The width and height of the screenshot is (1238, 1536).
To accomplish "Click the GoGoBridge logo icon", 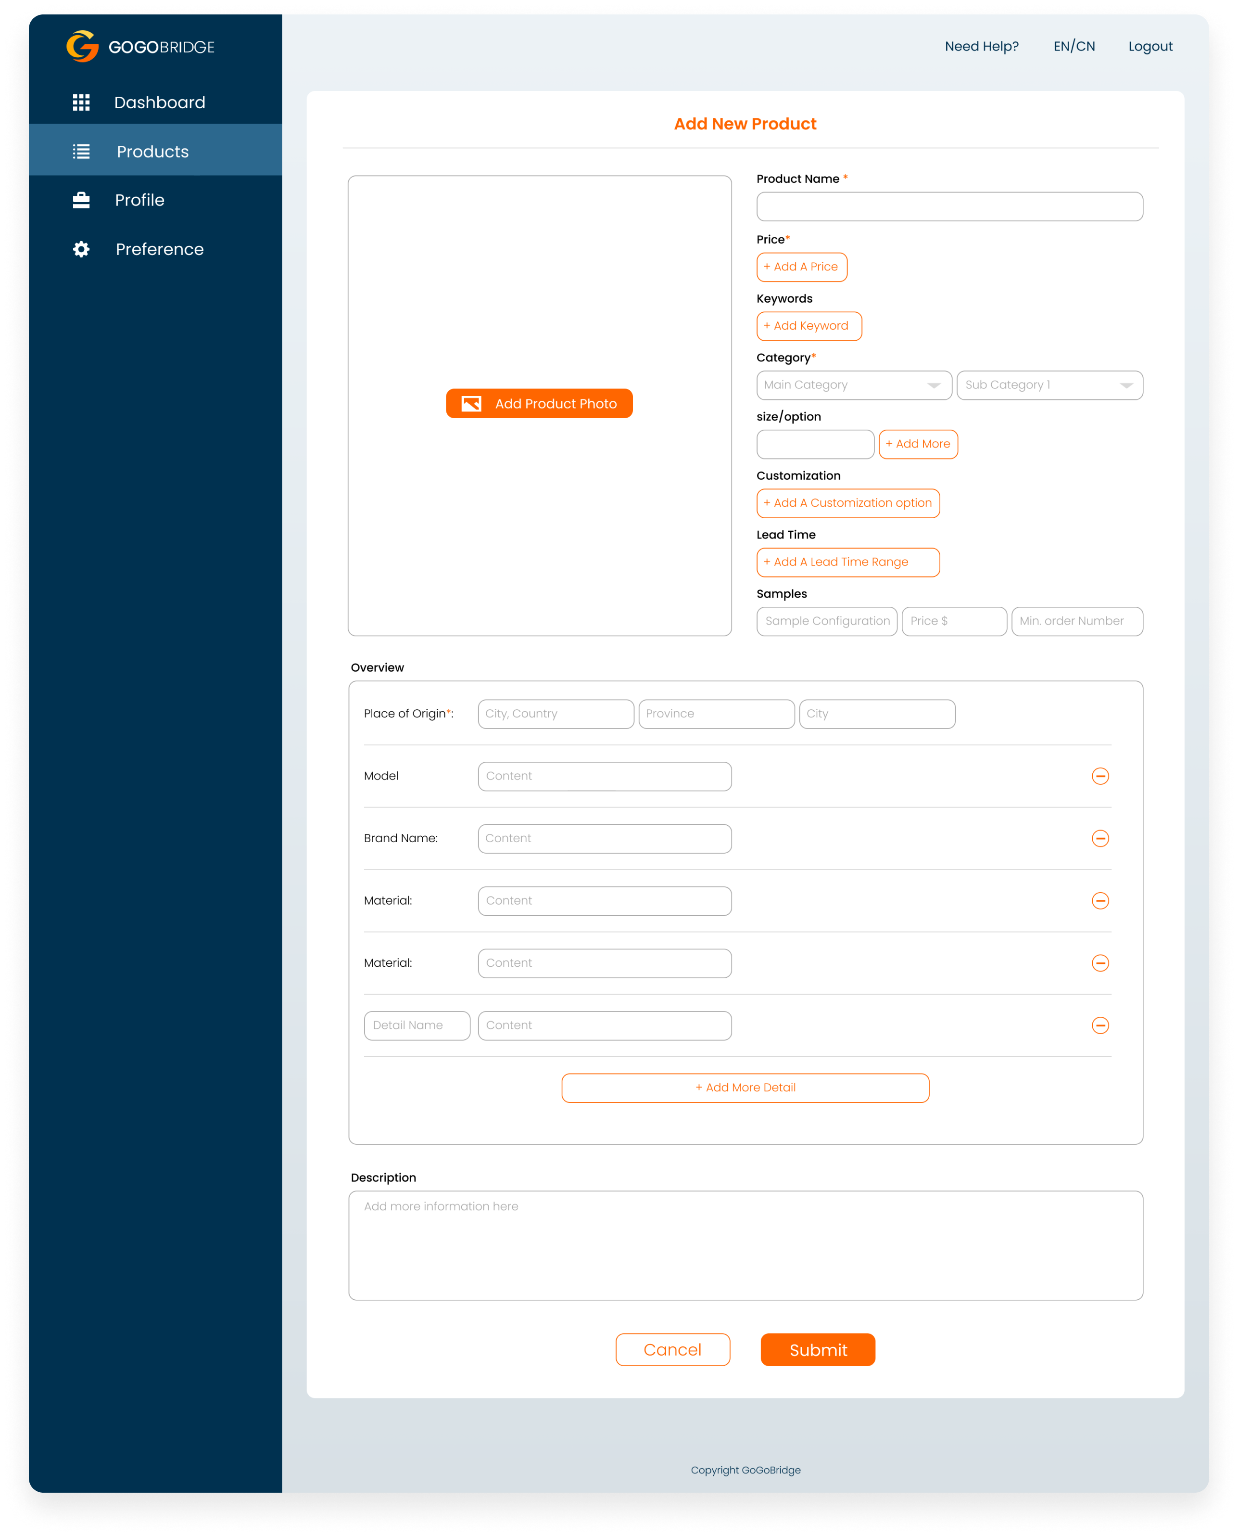I will point(82,46).
